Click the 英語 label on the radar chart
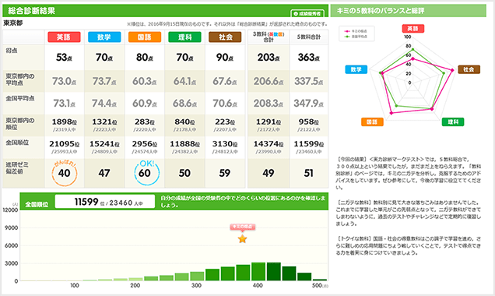This screenshot has width=495, height=296. tap(413, 28)
